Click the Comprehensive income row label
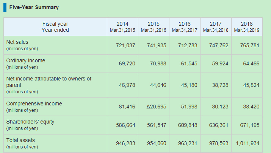The width and height of the screenshot is (271, 153). click(34, 104)
